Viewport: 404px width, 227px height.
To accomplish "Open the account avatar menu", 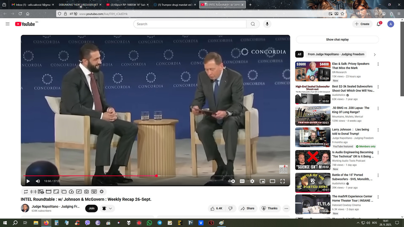I will pos(391,24).
